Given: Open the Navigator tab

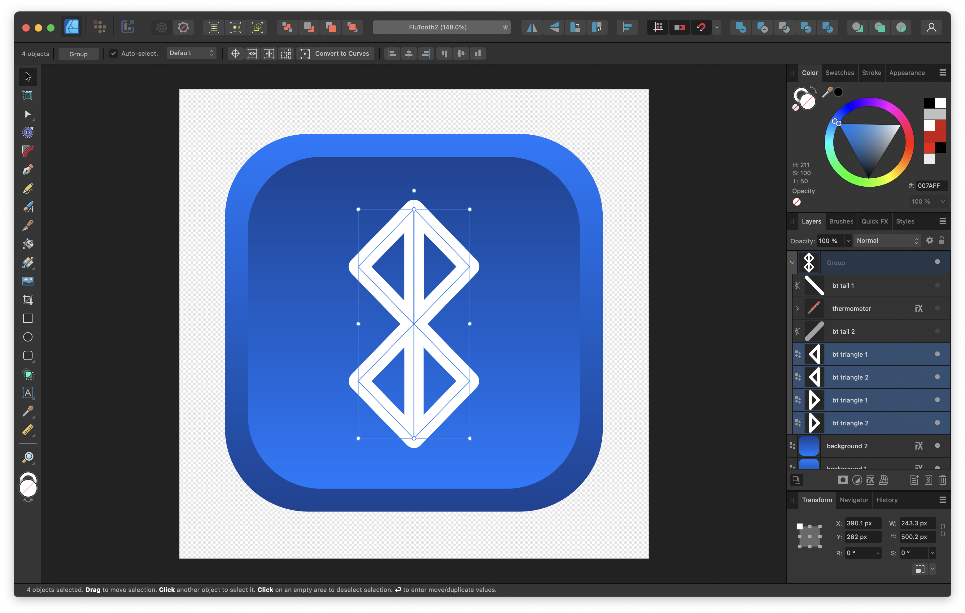Looking at the screenshot, I should 854,500.
